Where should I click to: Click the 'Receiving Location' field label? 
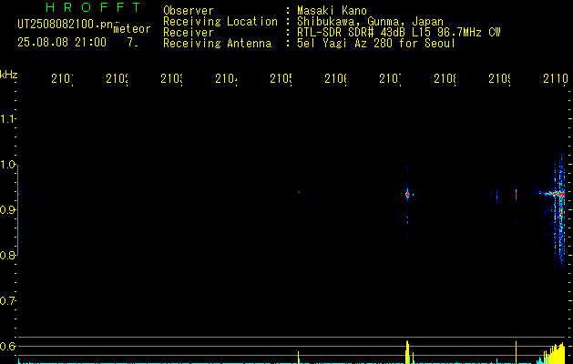click(x=220, y=22)
